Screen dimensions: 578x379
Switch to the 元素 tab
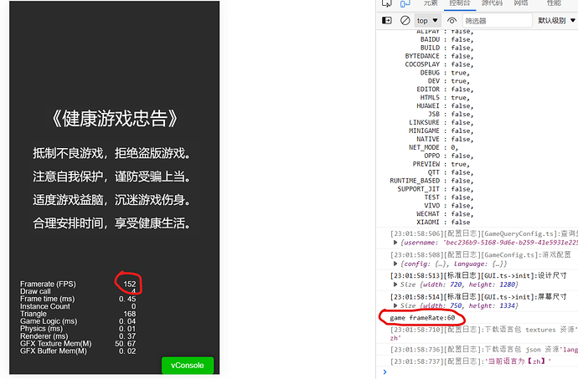pos(431,3)
